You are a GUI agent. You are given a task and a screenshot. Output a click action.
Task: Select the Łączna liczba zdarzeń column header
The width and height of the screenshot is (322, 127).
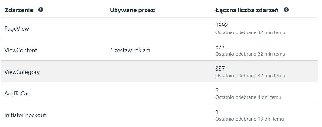coord(247,10)
